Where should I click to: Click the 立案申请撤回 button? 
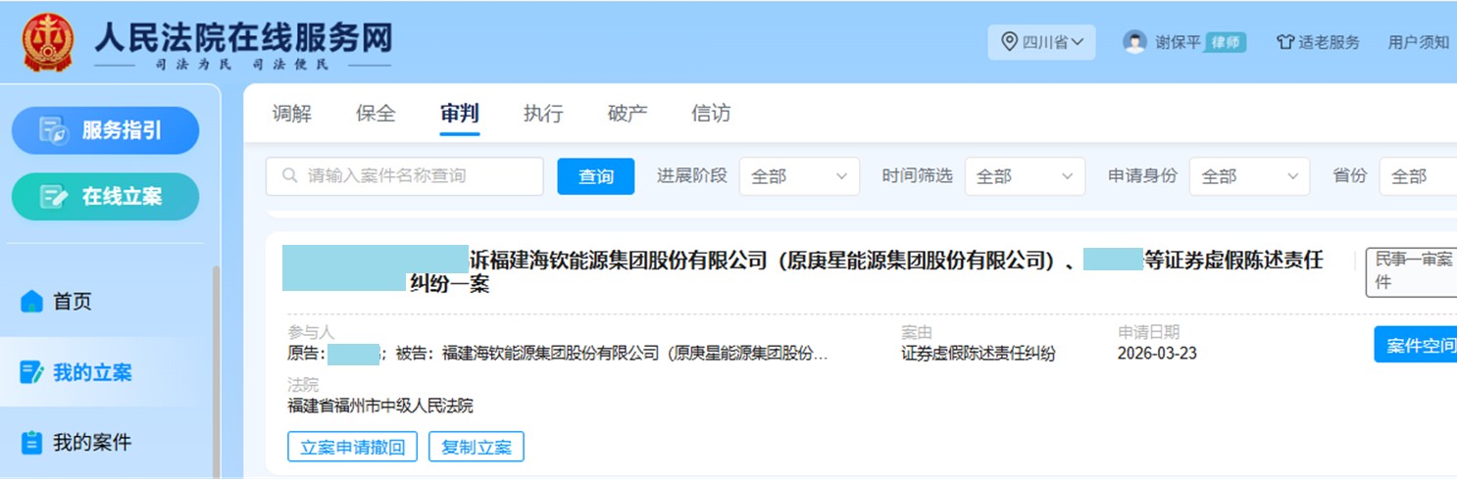point(353,447)
